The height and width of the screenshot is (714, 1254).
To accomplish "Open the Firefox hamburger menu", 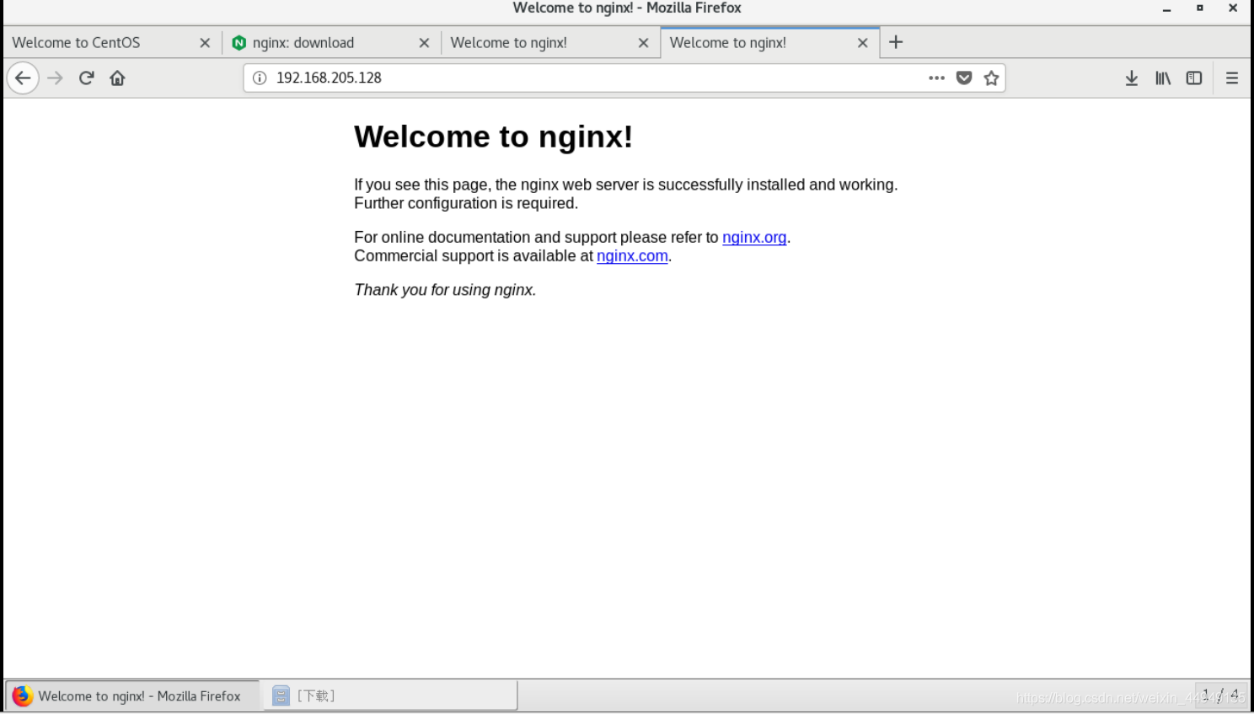I will (1232, 78).
